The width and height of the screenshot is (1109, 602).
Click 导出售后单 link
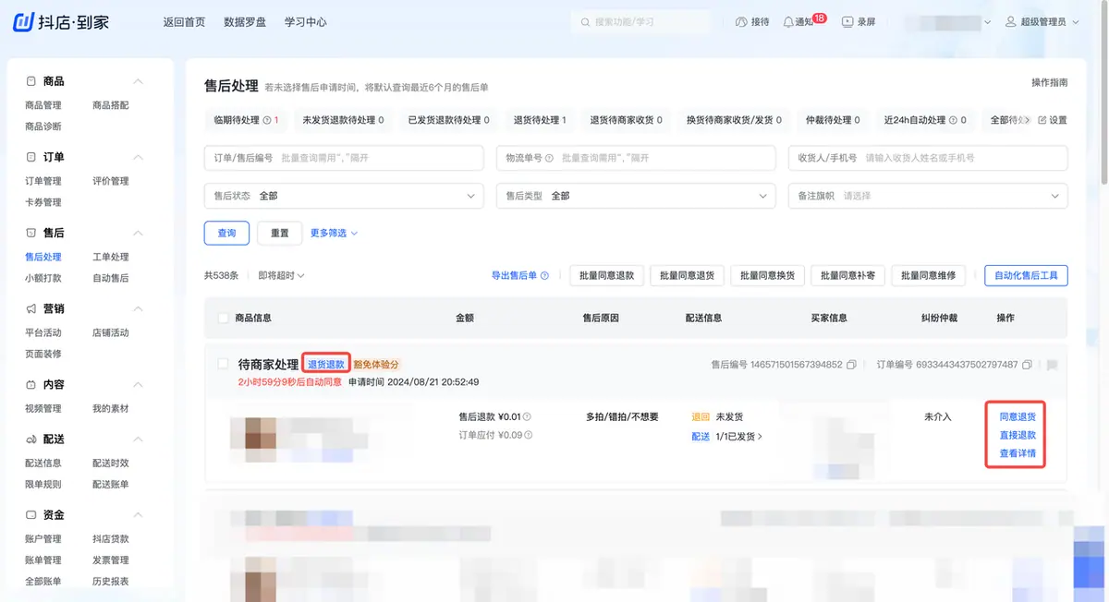point(514,275)
